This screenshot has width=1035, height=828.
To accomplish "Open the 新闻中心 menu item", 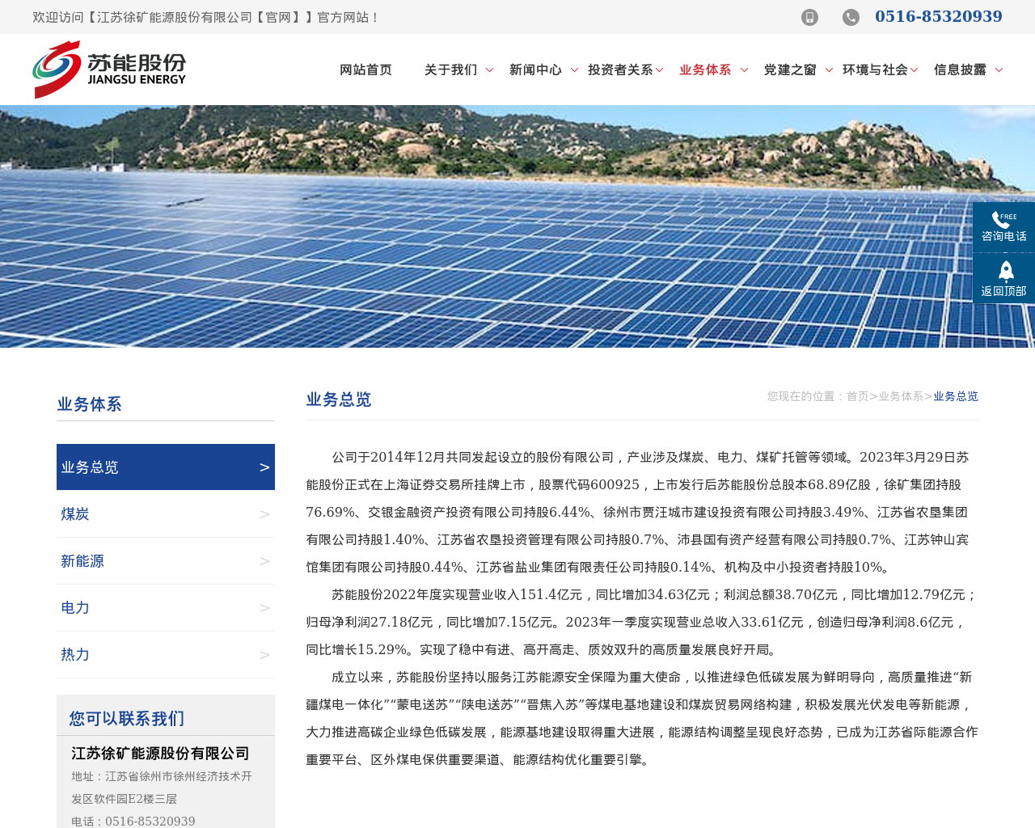I will pyautogui.click(x=535, y=70).
